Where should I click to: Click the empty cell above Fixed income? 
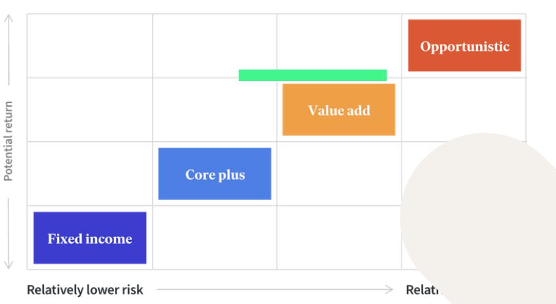pyautogui.click(x=90, y=174)
